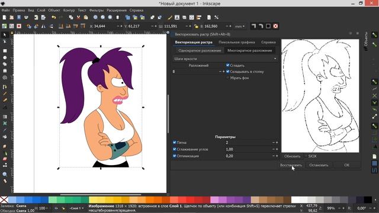The height and width of the screenshot is (213, 379).
Task: Click the Undo arrow icon
Action: 54,17
